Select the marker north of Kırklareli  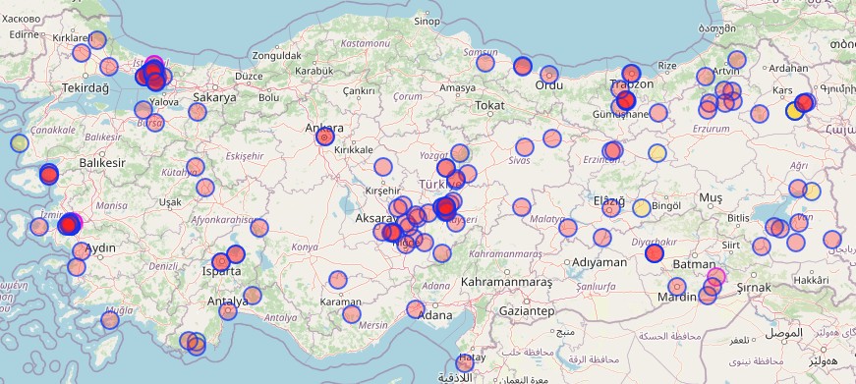pos(97,40)
